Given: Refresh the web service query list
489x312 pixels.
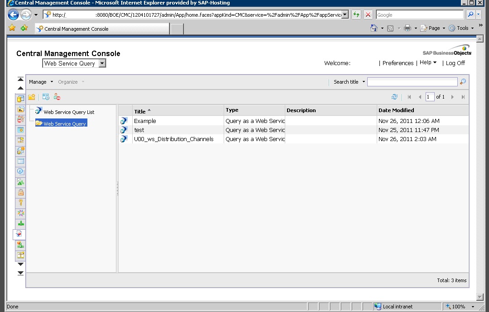Looking at the screenshot, I should click(x=394, y=96).
